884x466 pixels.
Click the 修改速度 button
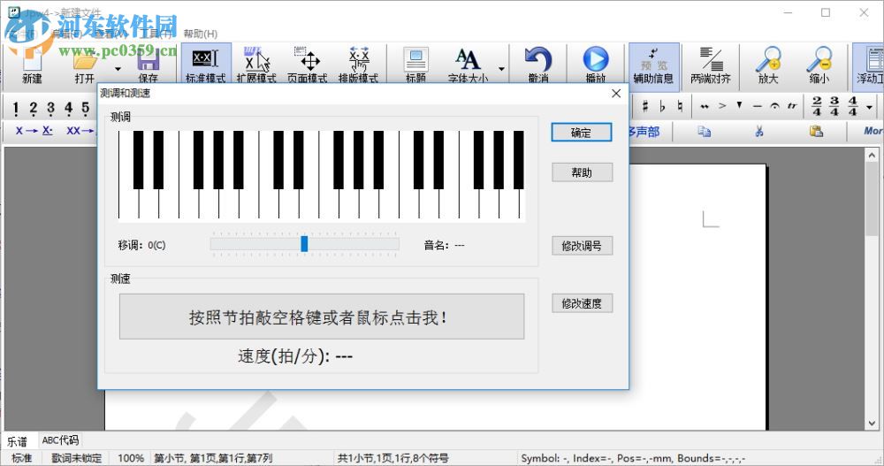click(582, 303)
